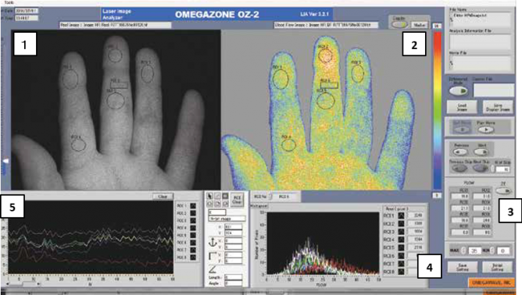Click the Save Display Image button
Image resolution: width=522 pixels, height=295 pixels.
[498, 107]
